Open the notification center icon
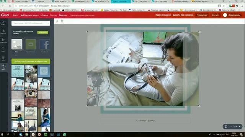 point(242,134)
